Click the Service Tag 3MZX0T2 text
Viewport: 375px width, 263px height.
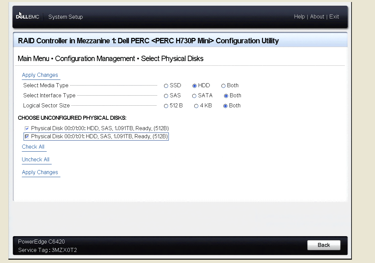point(47,250)
